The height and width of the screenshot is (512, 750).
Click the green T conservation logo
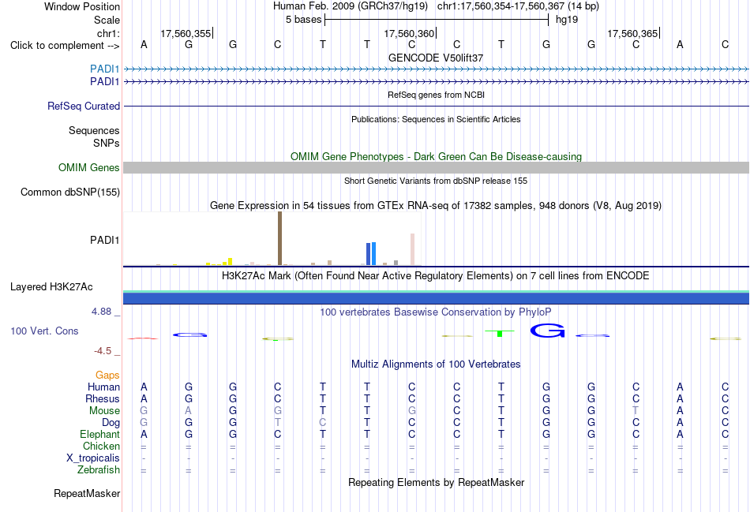[500, 333]
